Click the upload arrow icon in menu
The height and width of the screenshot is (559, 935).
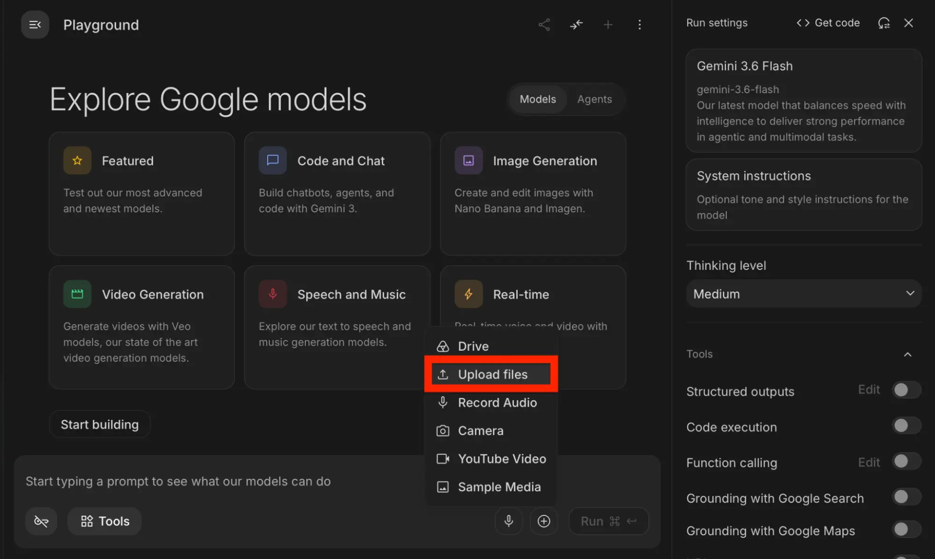point(443,375)
